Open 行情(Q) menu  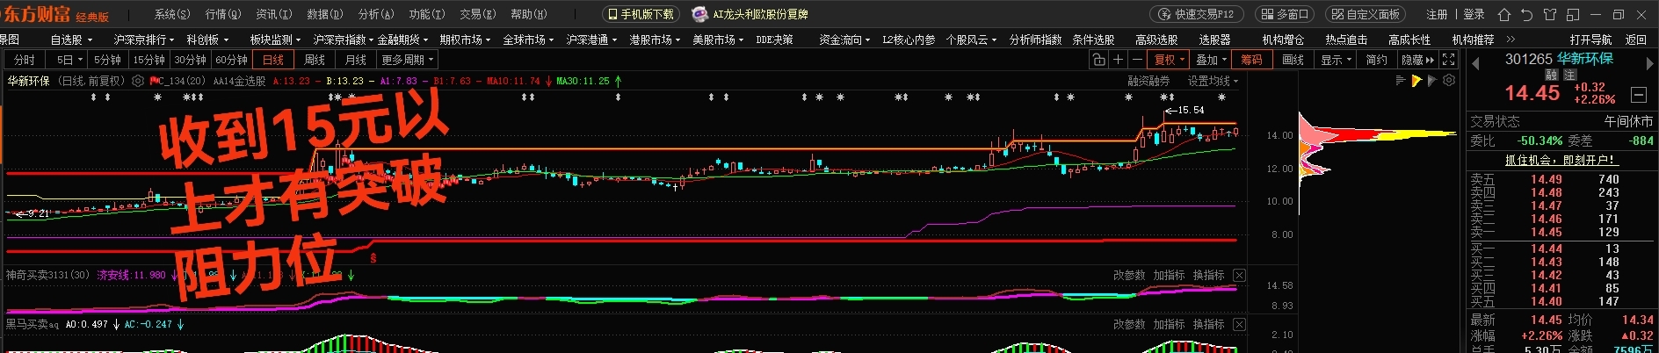click(223, 14)
